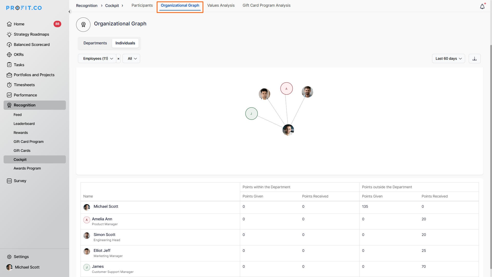Screen dimensions: 492x277
Task: Click the Cockpit breadcrumb link
Action: [x=112, y=6]
